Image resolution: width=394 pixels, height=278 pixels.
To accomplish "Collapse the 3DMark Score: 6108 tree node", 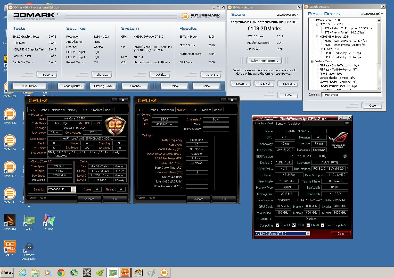I will pyautogui.click(x=312, y=20).
